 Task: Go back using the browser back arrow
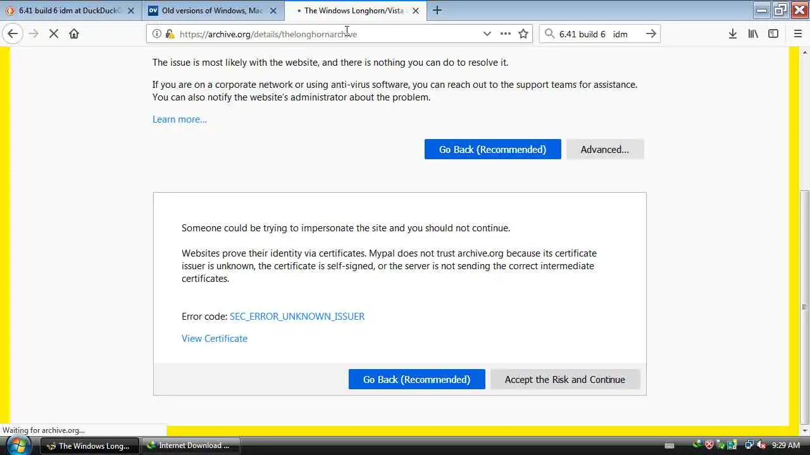13,33
